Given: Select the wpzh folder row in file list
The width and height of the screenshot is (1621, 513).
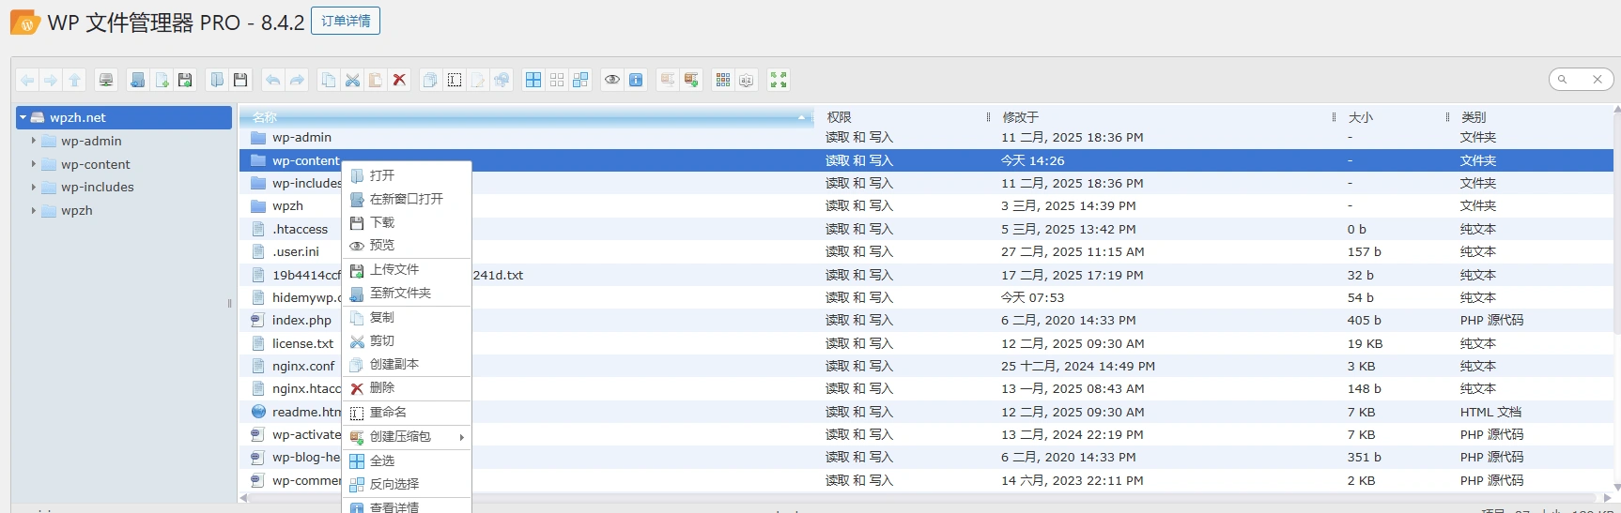Looking at the screenshot, I should pos(926,205).
